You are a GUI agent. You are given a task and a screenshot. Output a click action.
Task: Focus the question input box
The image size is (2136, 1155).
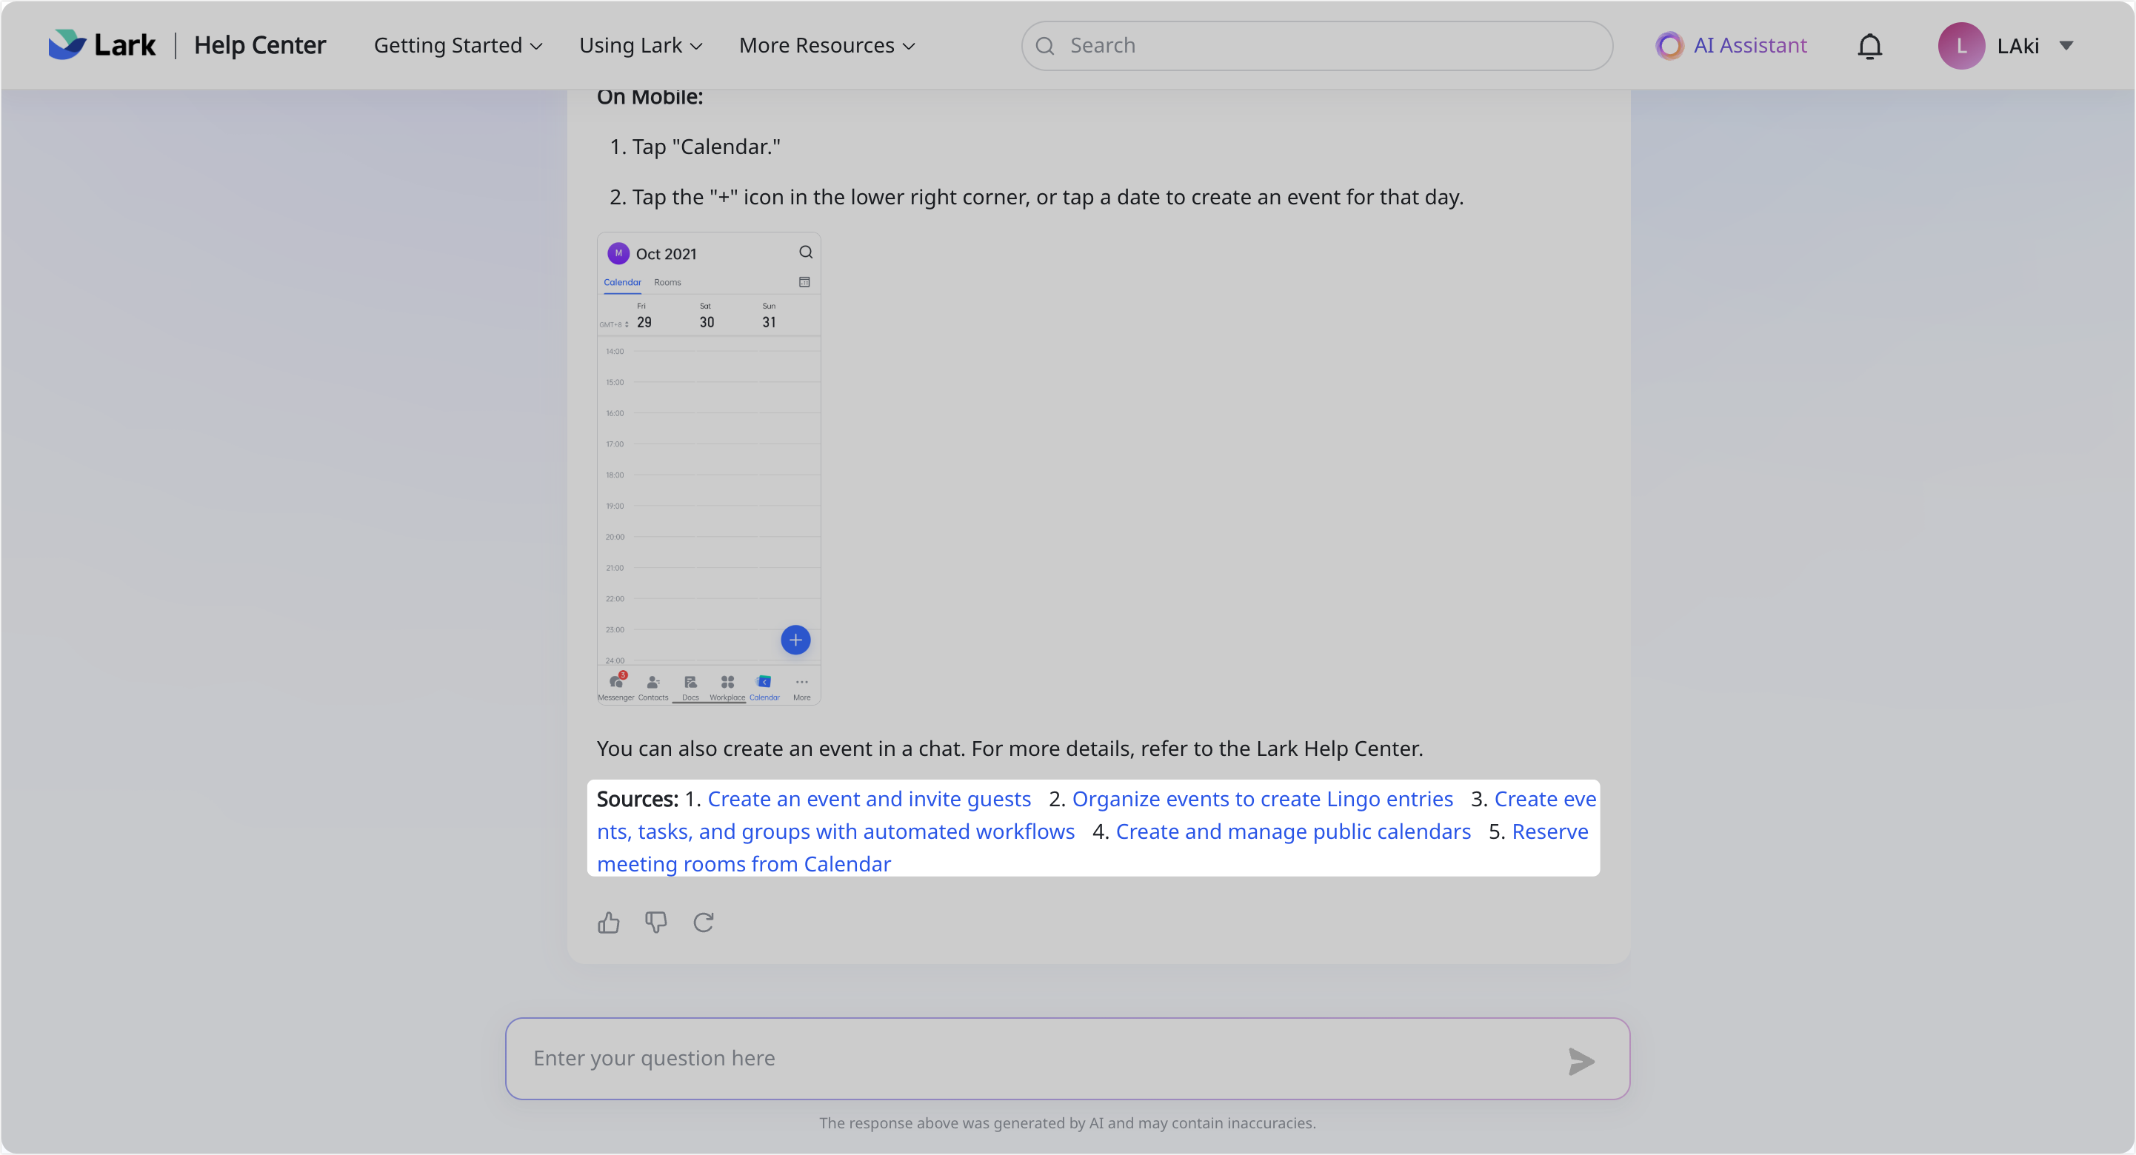1067,1059
